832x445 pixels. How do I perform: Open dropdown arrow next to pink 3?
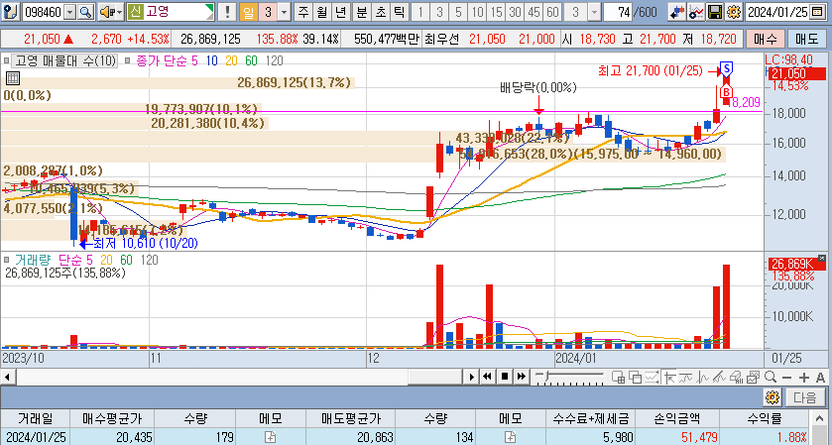284,12
